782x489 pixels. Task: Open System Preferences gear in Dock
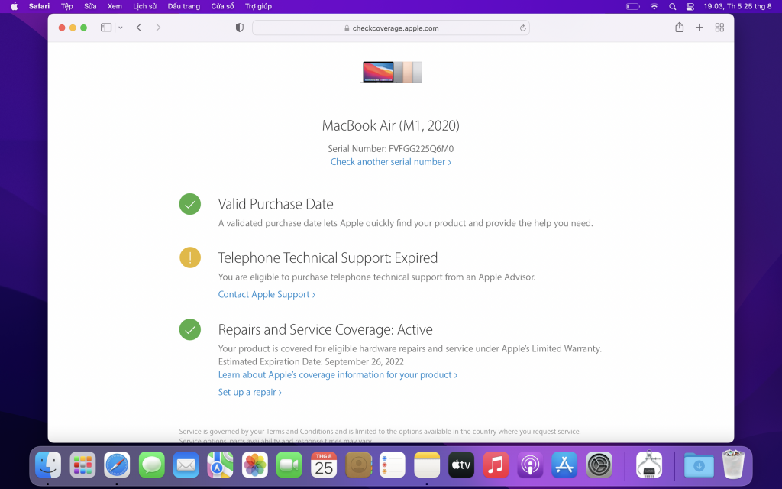pyautogui.click(x=599, y=465)
